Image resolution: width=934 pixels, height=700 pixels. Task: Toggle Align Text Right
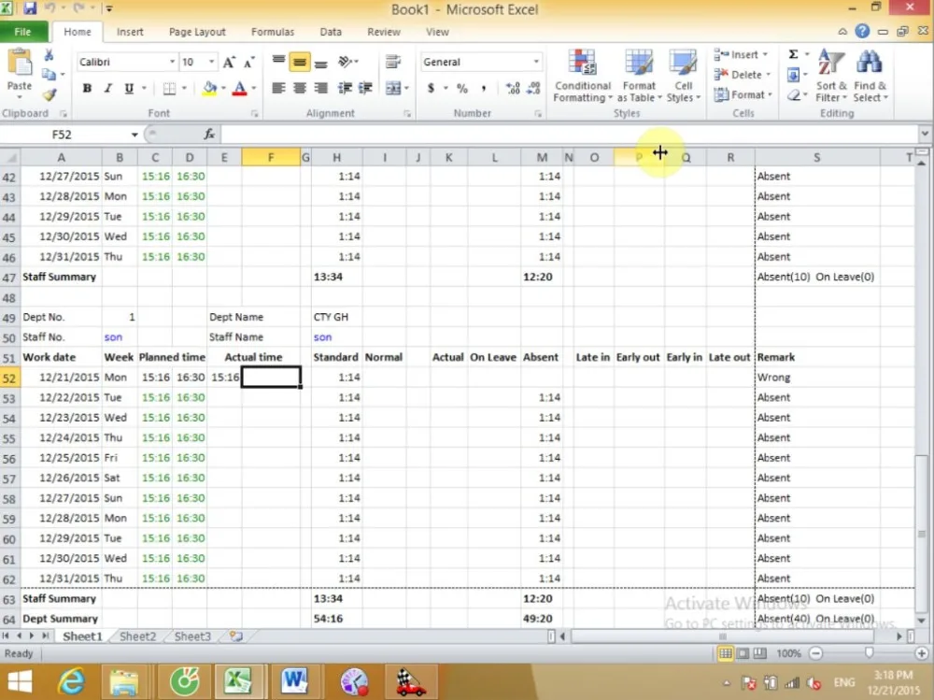pos(320,88)
